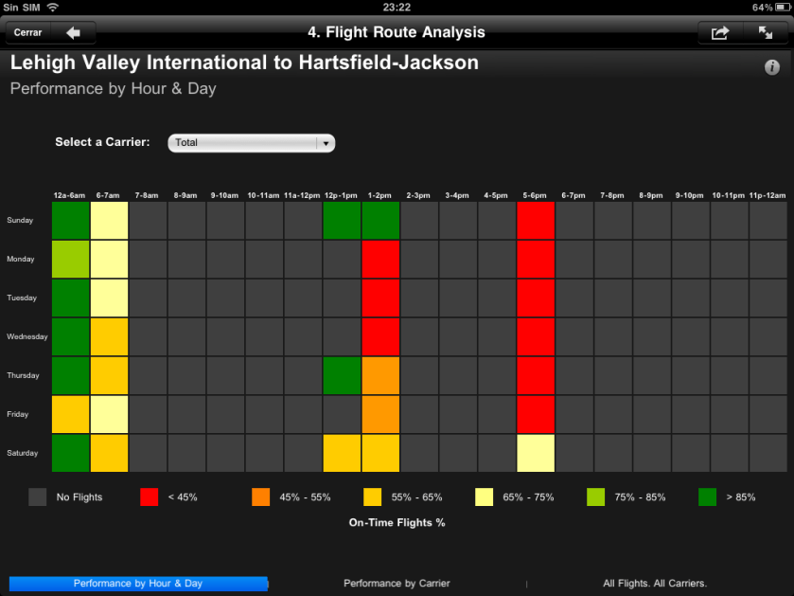
Task: Select the Monday 12a-6am light green cell
Action: pos(71,259)
